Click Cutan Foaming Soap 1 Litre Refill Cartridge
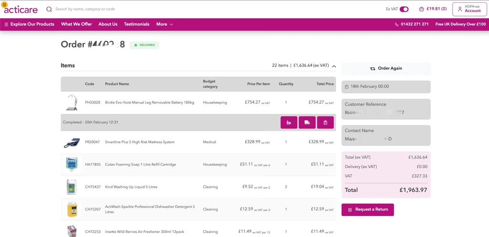This screenshot has height=237, width=489. pyautogui.click(x=141, y=165)
